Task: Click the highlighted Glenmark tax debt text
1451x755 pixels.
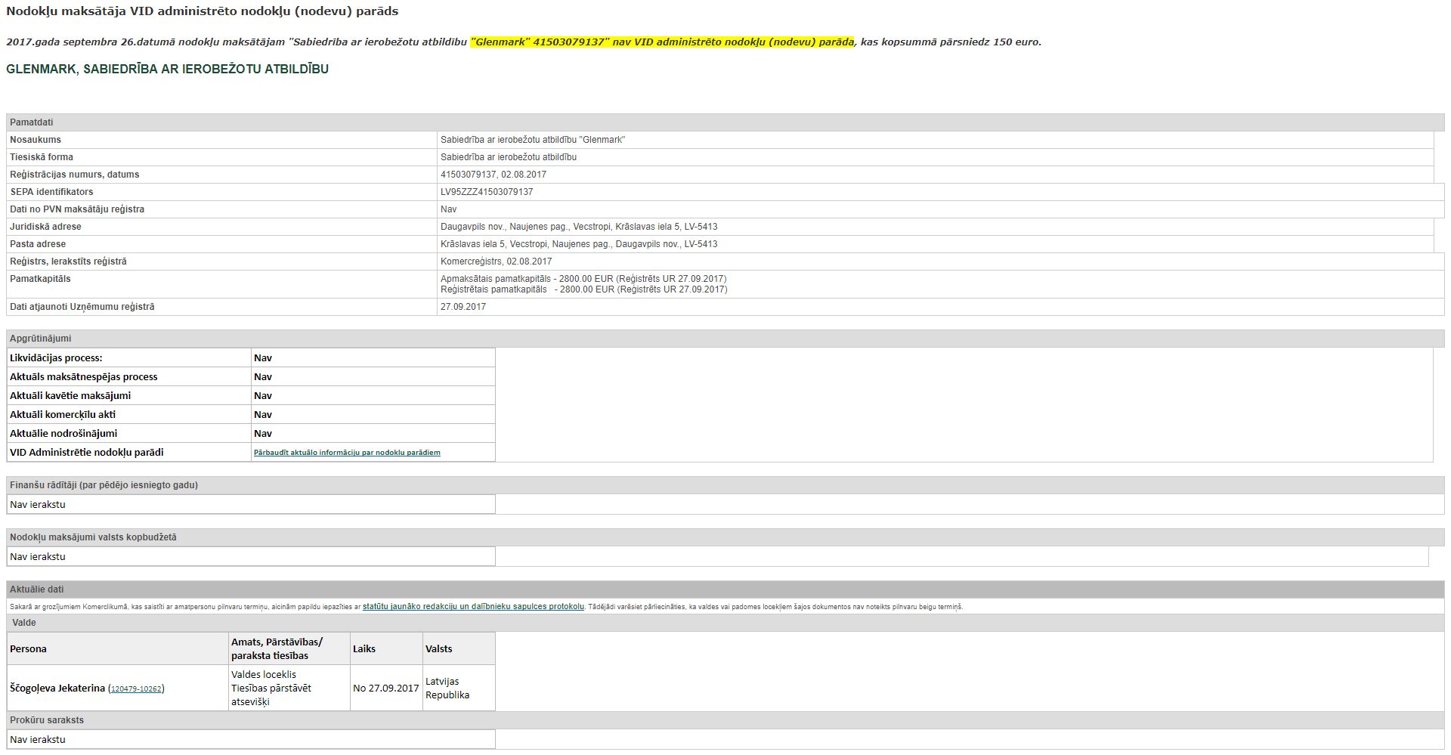Action: [x=662, y=42]
